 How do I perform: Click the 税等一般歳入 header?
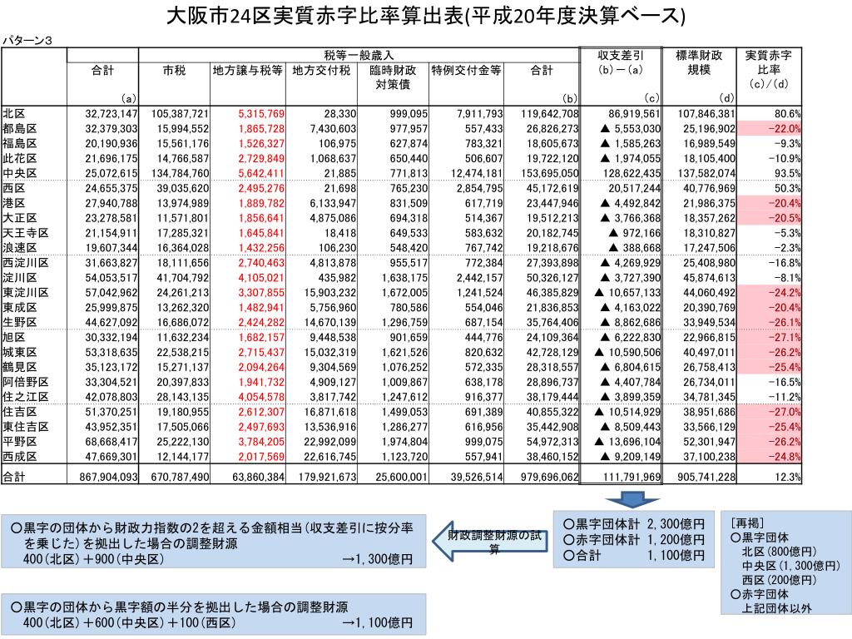click(359, 55)
